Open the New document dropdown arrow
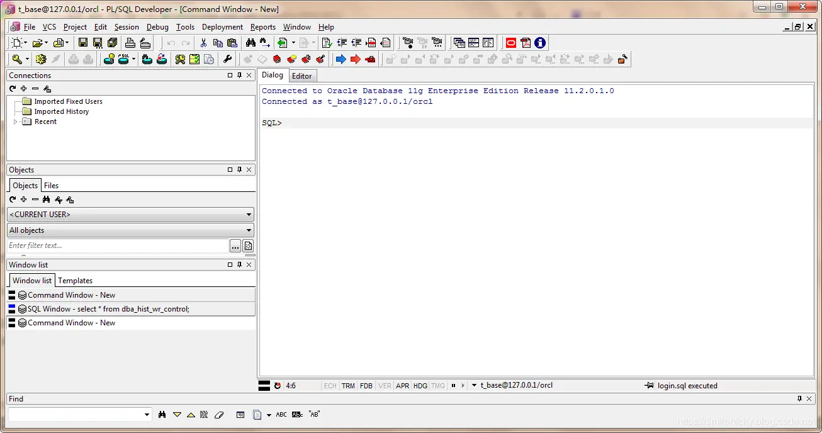This screenshot has width=822, height=433. 26,43
